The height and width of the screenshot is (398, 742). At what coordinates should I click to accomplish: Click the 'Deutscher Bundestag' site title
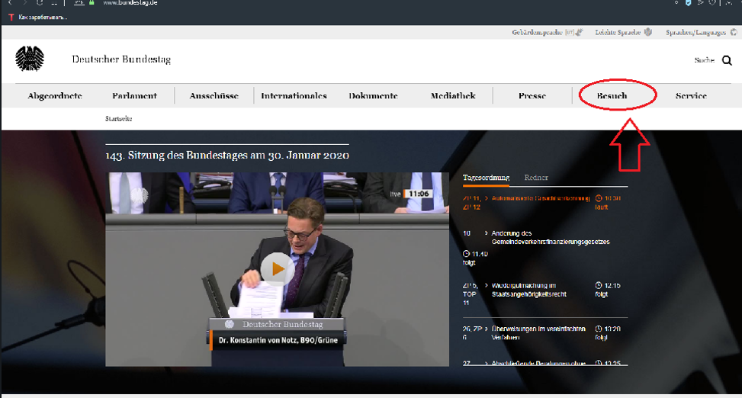(x=121, y=59)
